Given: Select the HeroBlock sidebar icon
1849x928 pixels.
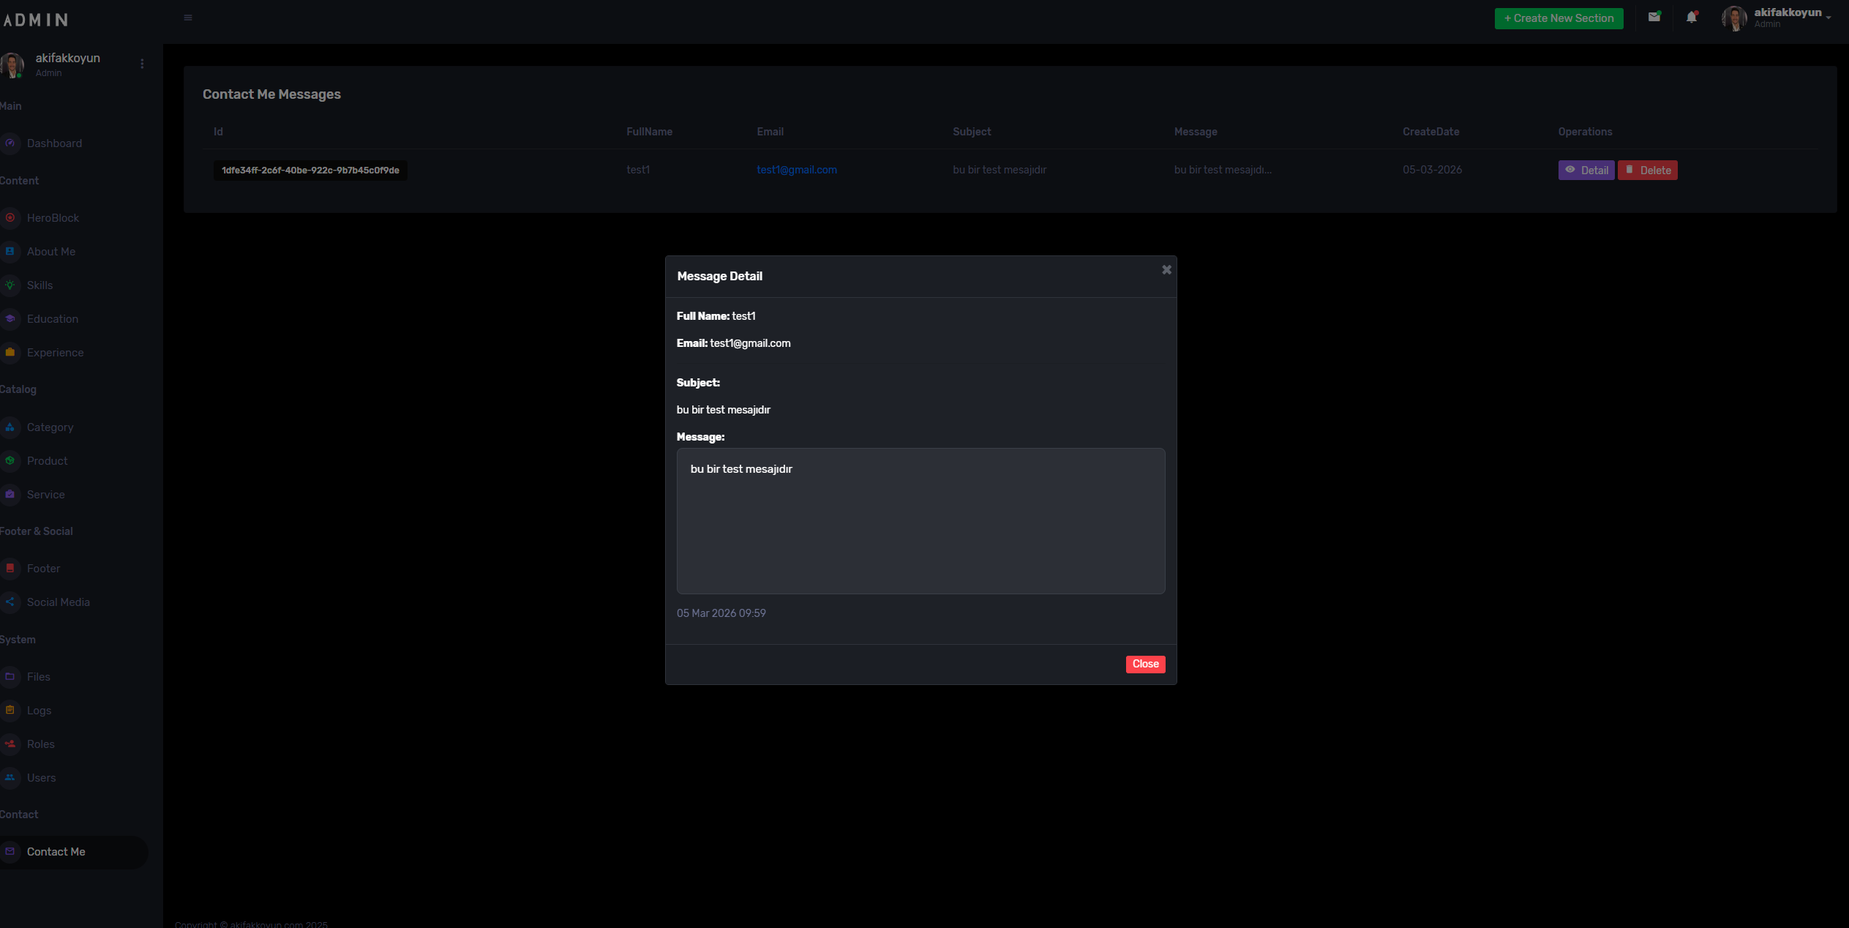Looking at the screenshot, I should click(10, 217).
